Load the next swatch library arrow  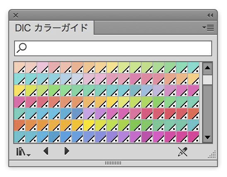coord(67,151)
